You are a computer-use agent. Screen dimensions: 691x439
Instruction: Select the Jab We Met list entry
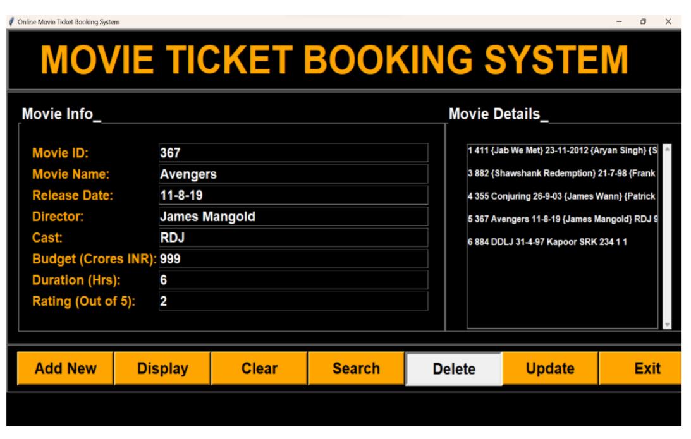[561, 150]
